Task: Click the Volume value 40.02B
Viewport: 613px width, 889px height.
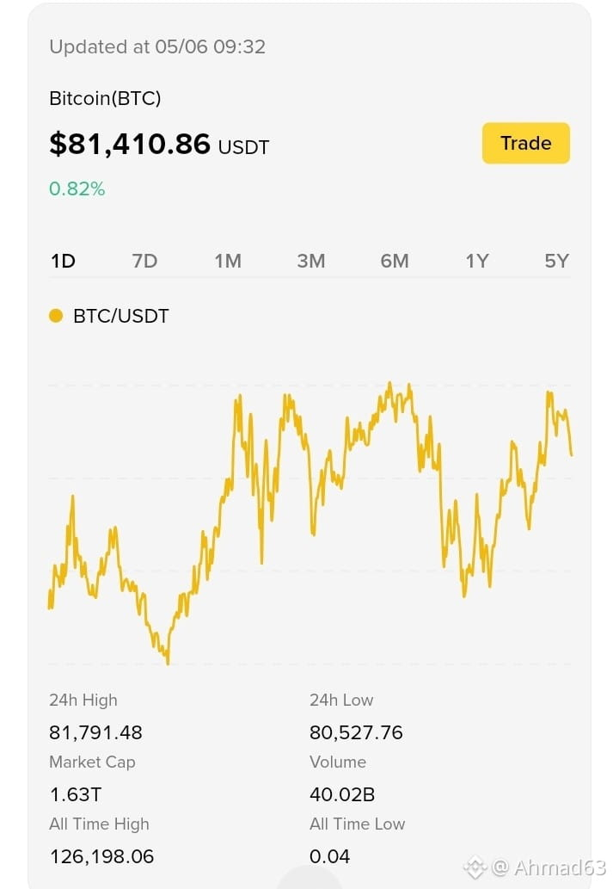Action: 342,794
